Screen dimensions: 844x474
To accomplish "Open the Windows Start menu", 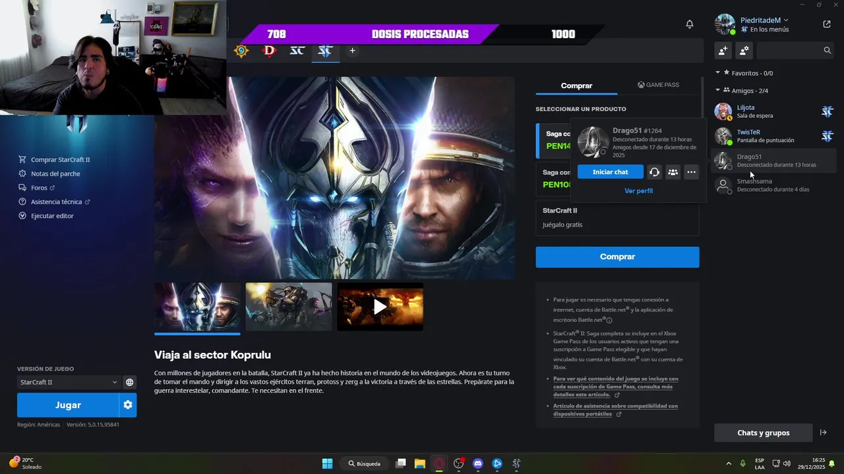I will 327,463.
